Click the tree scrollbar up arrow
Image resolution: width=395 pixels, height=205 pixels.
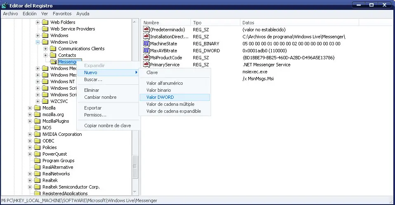[x=135, y=22]
